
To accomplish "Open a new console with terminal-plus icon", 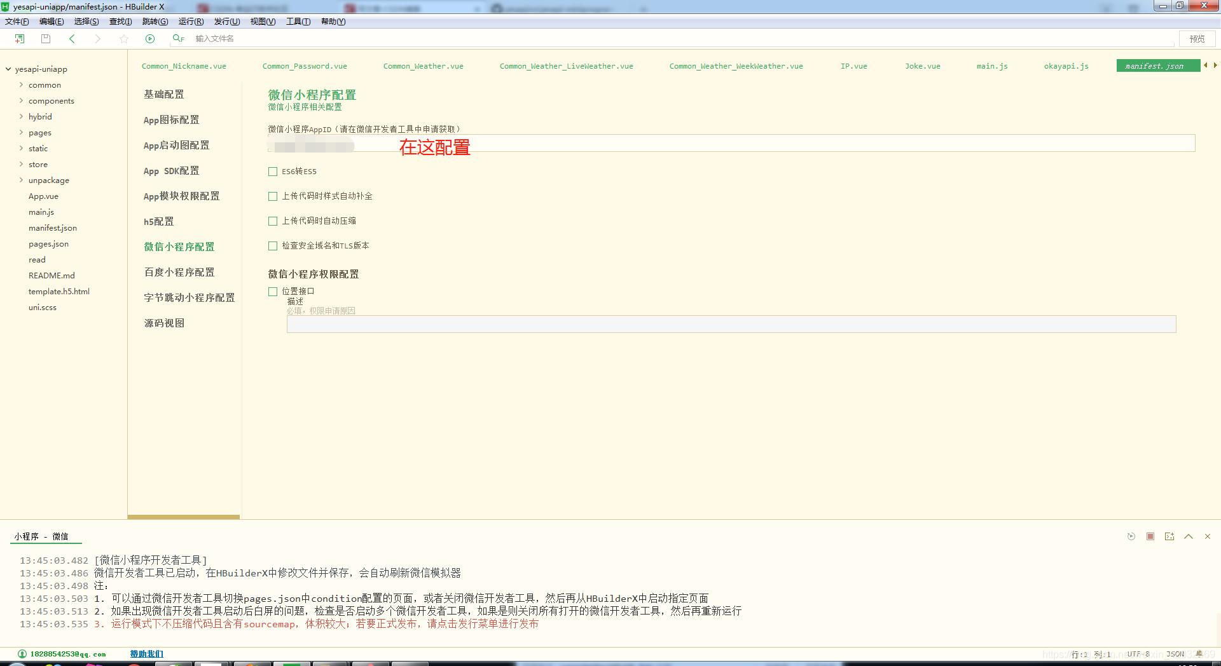I will click(x=1169, y=536).
